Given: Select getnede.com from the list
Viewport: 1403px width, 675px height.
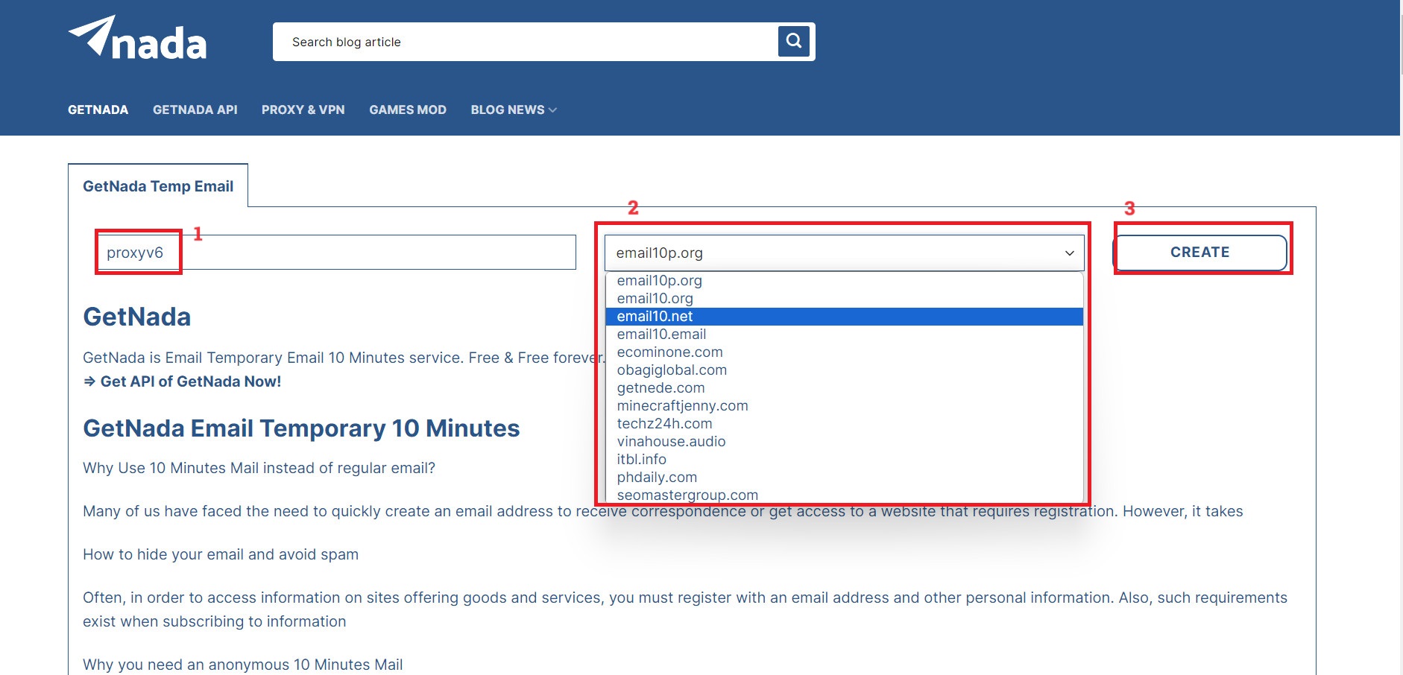Looking at the screenshot, I should 844,388.
